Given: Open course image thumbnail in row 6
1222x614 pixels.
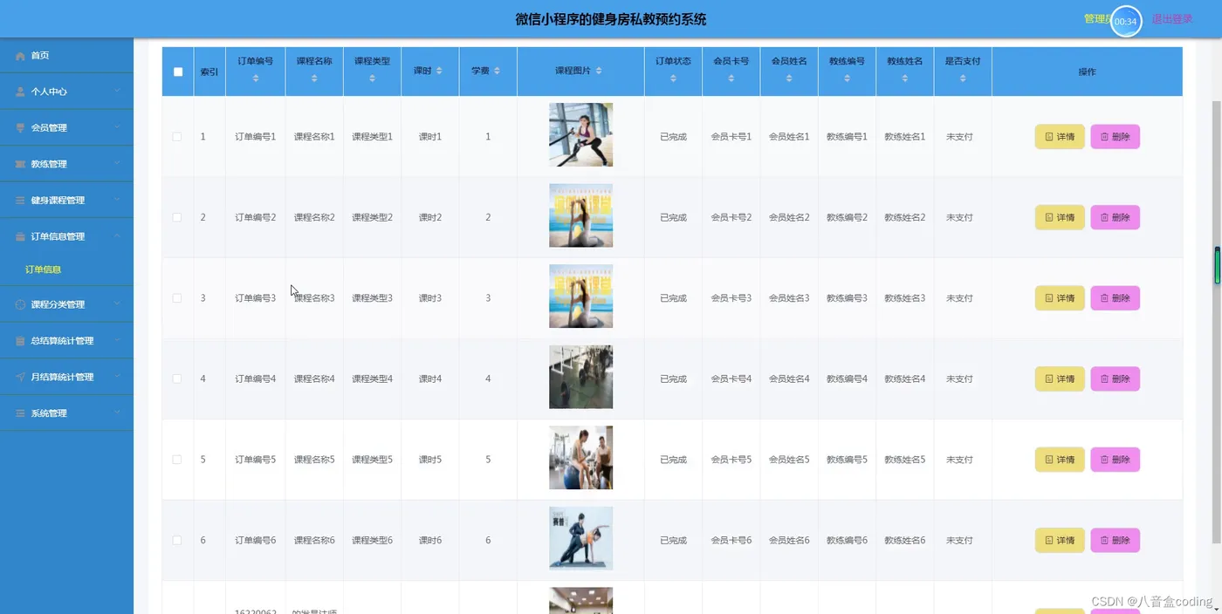Looking at the screenshot, I should [x=580, y=538].
